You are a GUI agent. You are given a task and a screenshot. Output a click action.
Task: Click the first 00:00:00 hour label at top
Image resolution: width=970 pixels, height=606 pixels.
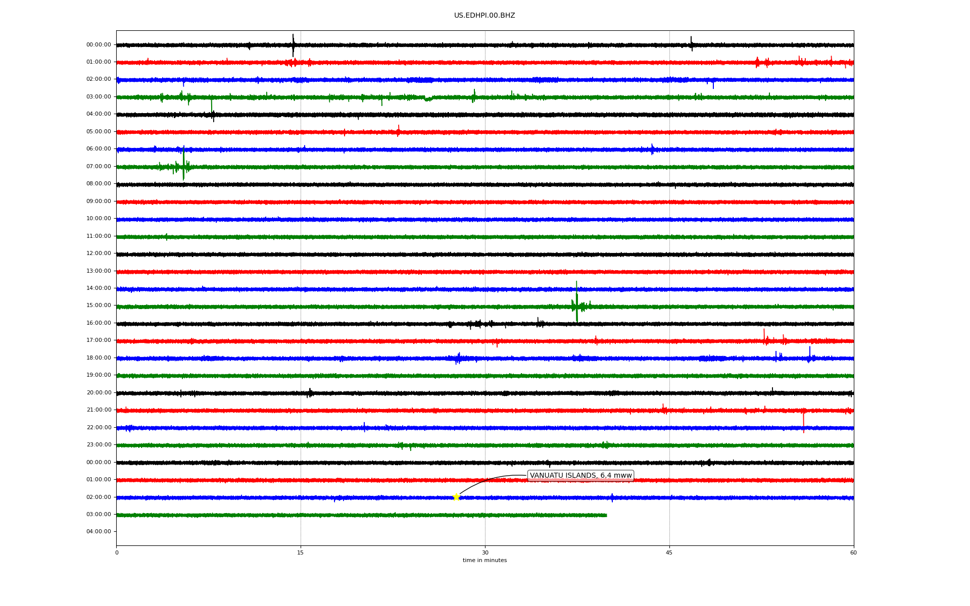[99, 45]
